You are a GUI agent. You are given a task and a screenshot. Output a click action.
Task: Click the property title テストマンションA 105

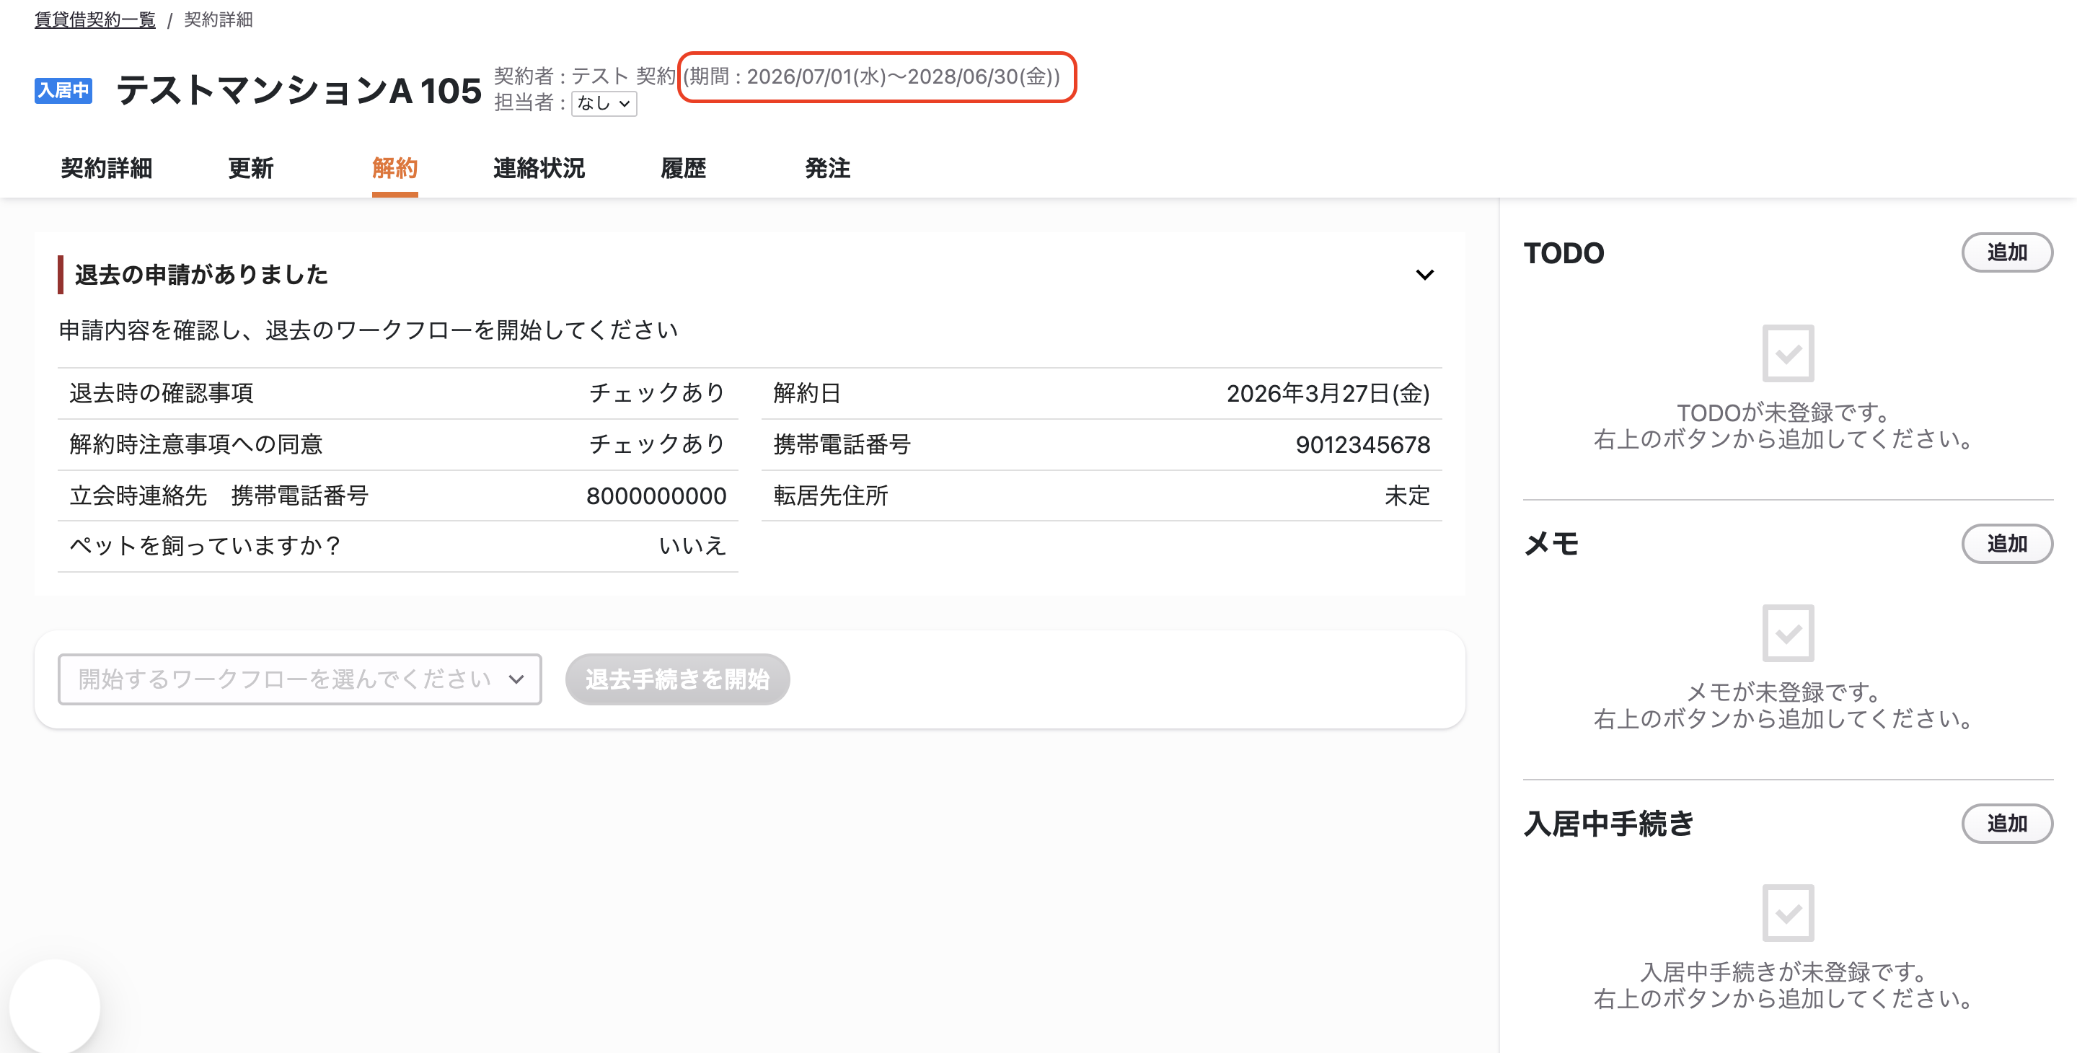click(299, 90)
